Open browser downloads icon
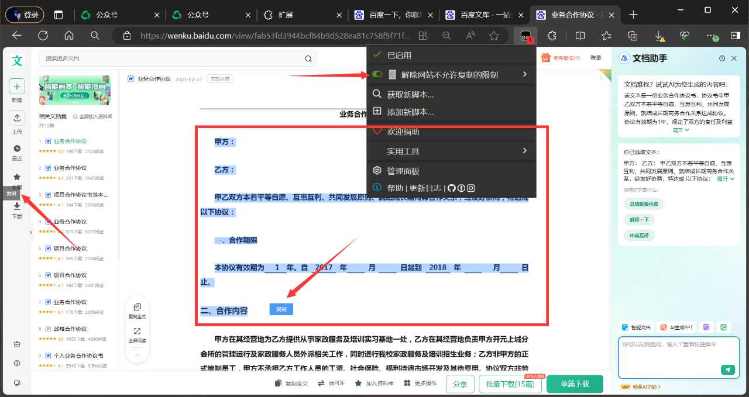 pos(660,36)
